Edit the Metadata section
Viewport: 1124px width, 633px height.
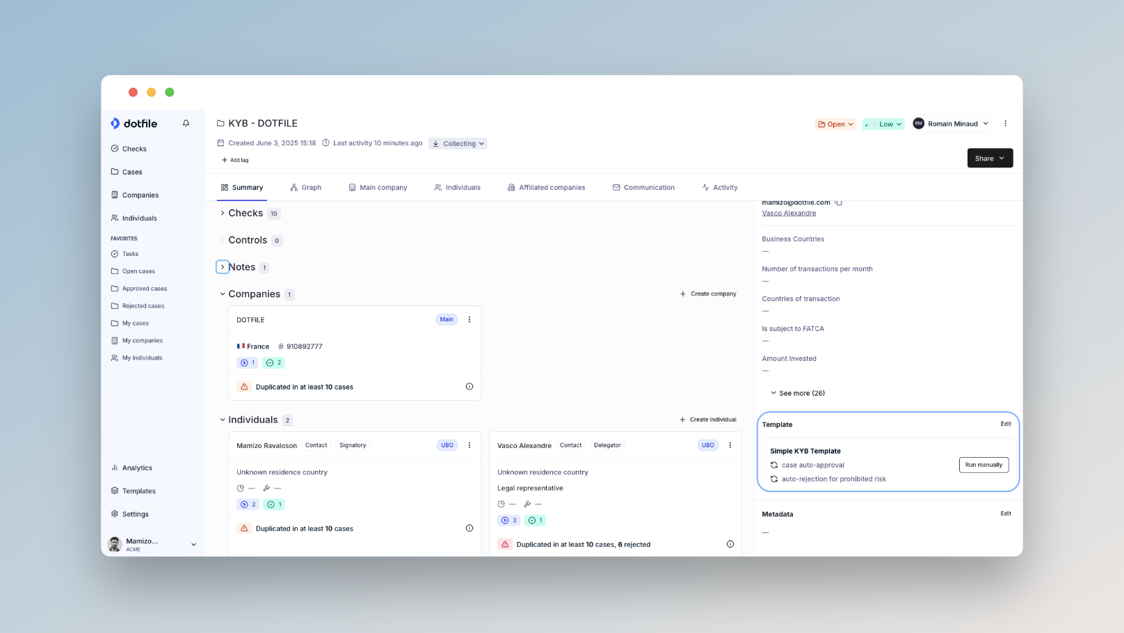(x=1006, y=513)
